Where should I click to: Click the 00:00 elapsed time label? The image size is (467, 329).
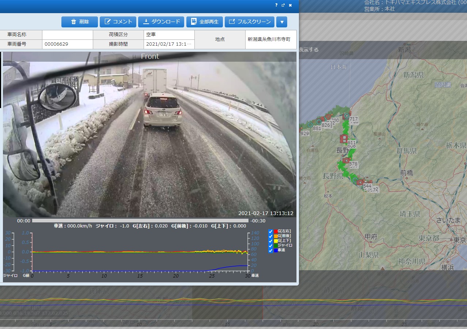pos(23,221)
